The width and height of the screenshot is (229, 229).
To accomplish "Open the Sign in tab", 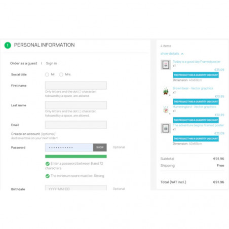I will click(52, 63).
